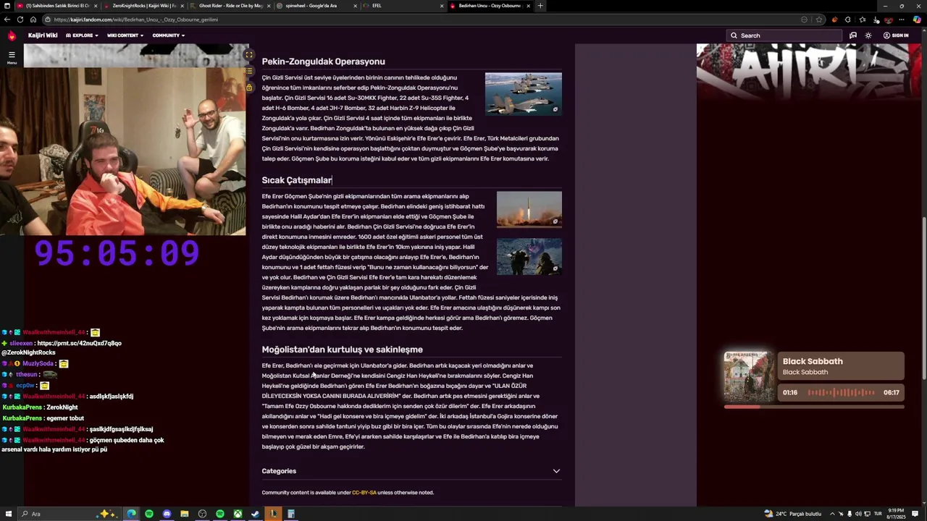927x521 pixels.
Task: Click the Fandom heart logo in the header
Action: [12, 35]
